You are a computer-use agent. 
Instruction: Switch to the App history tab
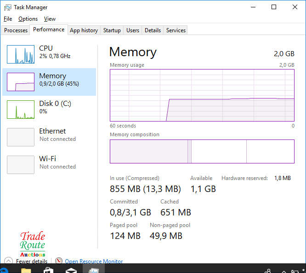84,30
